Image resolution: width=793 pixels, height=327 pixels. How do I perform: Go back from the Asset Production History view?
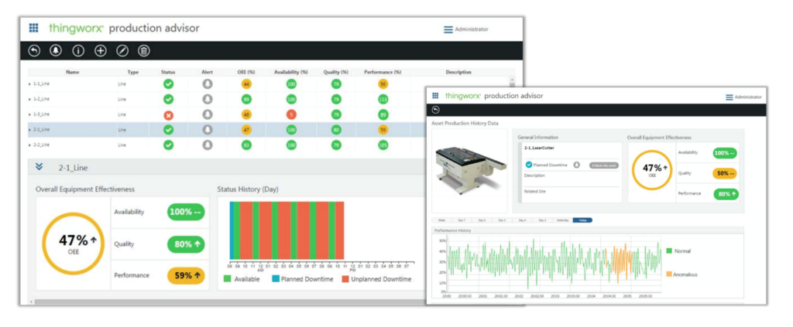435,110
